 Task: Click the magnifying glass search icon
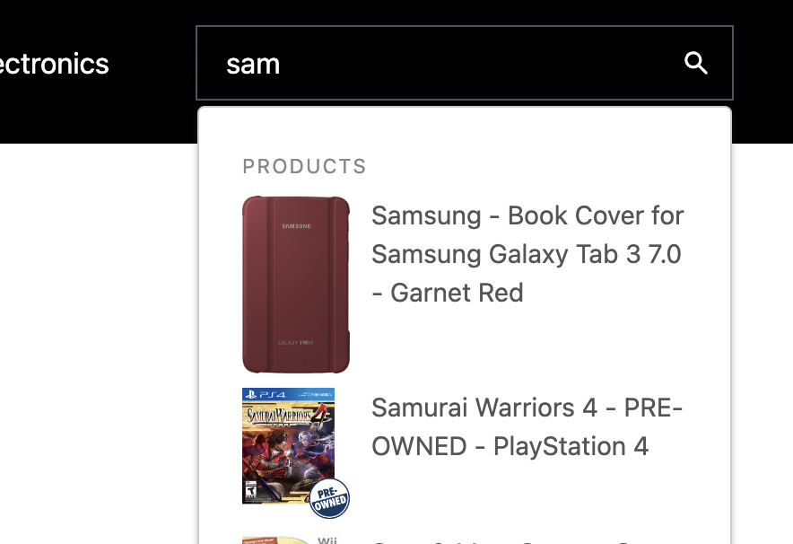pyautogui.click(x=695, y=63)
